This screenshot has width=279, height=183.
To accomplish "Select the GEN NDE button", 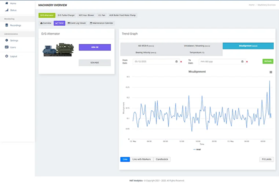I will 95,63.
